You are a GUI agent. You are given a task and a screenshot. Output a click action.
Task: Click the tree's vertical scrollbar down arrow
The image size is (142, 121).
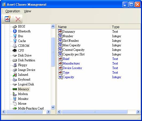coord(53,107)
